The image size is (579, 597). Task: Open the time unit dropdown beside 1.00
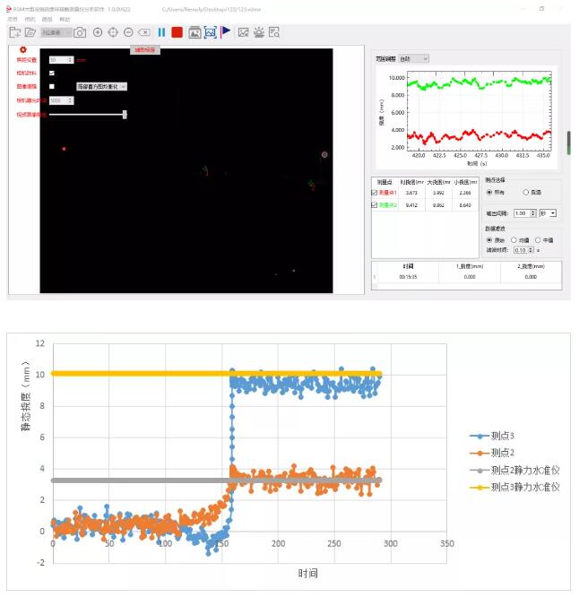click(x=549, y=213)
